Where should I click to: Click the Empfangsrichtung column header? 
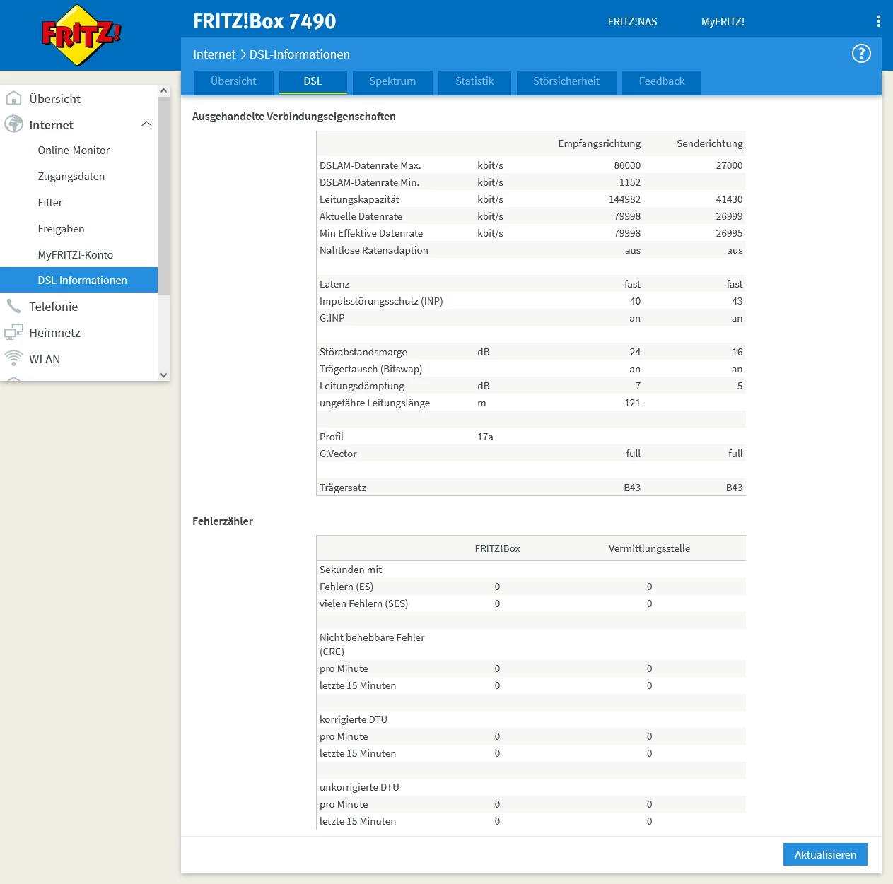(x=599, y=143)
